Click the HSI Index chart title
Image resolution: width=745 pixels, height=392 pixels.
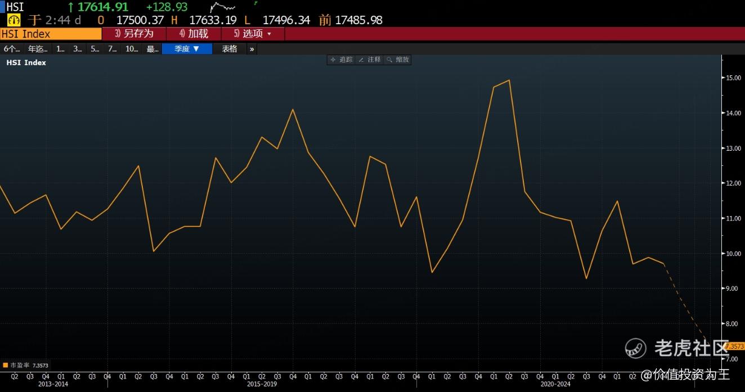(x=26, y=62)
